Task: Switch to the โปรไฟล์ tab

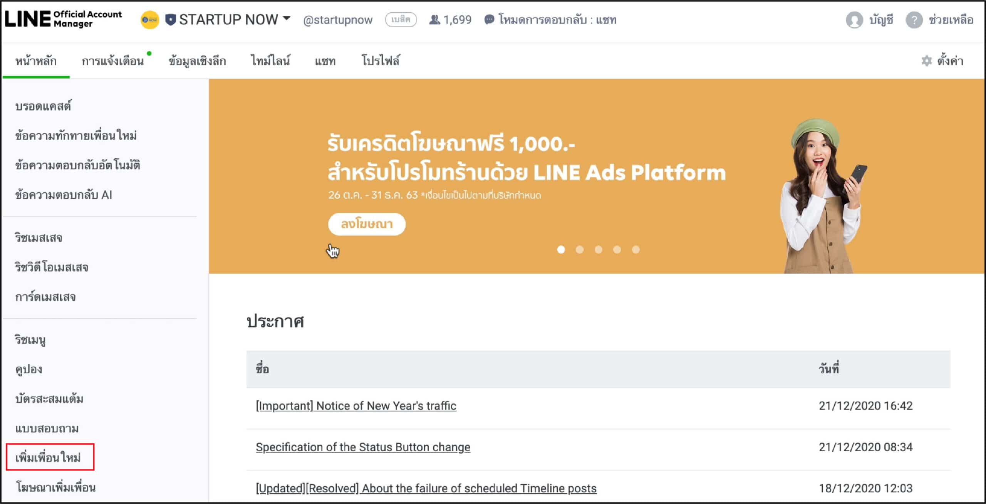Action: click(x=381, y=60)
